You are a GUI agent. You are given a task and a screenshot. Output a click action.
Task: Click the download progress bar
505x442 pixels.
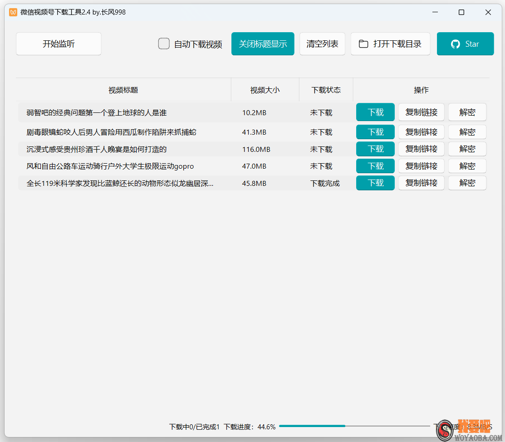(354, 426)
